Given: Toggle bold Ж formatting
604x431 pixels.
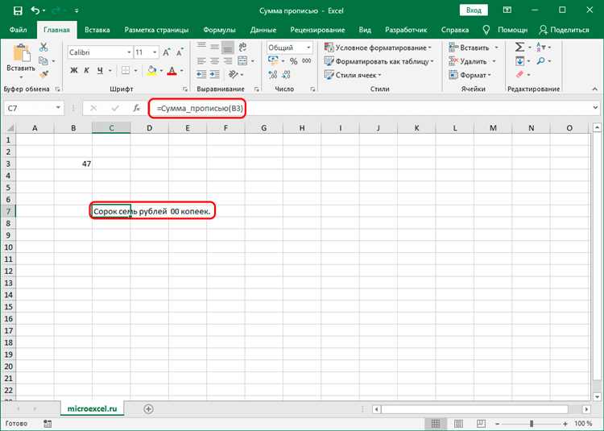Looking at the screenshot, I should click(73, 71).
